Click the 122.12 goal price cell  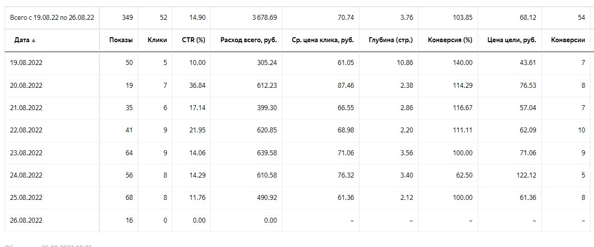coord(526,176)
